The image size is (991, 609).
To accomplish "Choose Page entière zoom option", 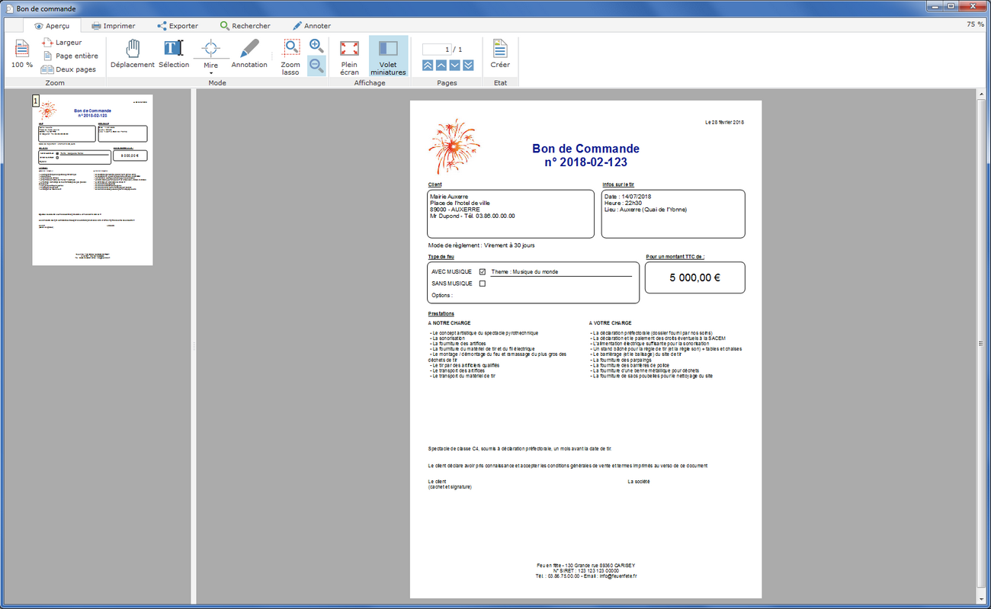I will 69,56.
